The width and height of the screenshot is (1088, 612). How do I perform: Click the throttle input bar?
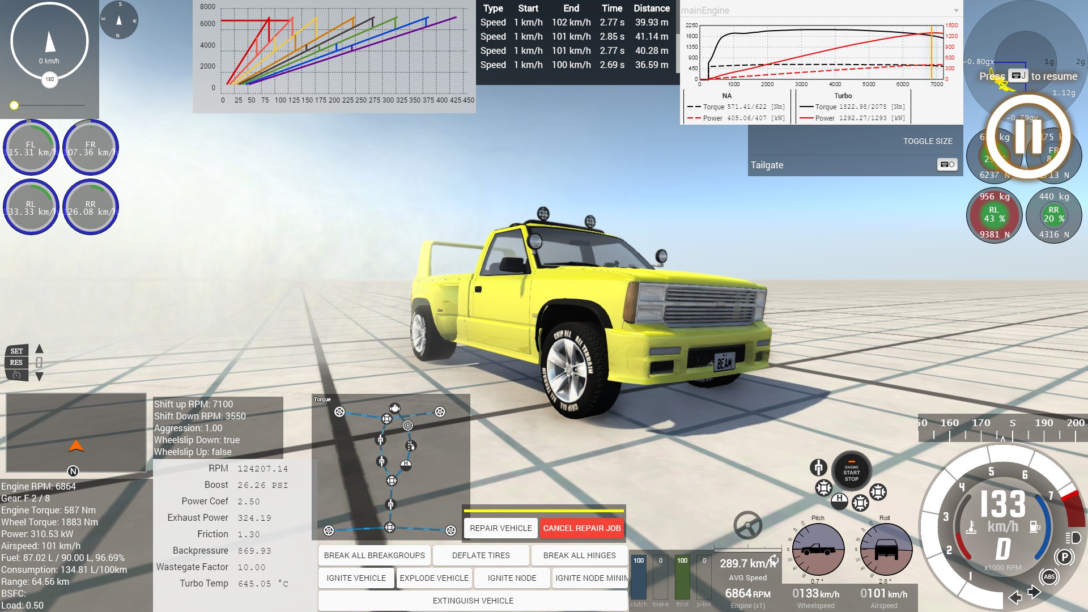click(682, 577)
